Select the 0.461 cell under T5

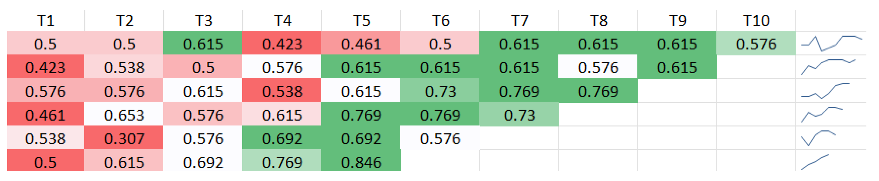coord(361,44)
